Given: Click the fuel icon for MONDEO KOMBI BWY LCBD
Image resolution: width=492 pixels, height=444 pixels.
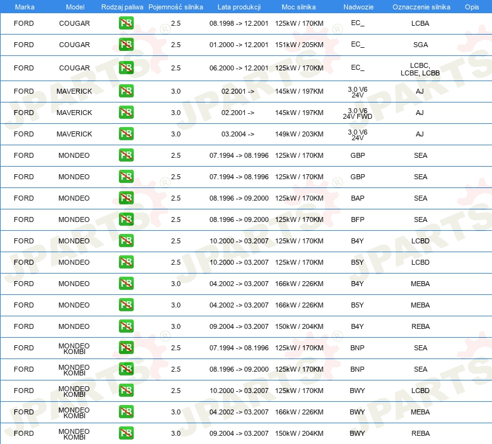Looking at the screenshot, I should (126, 391).
